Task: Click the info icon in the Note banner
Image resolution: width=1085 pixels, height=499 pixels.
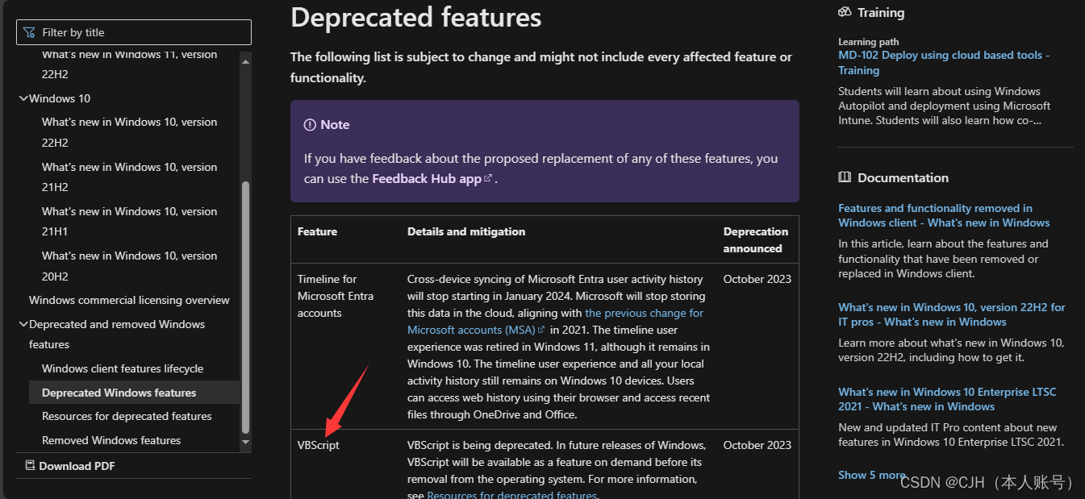Action: point(311,124)
